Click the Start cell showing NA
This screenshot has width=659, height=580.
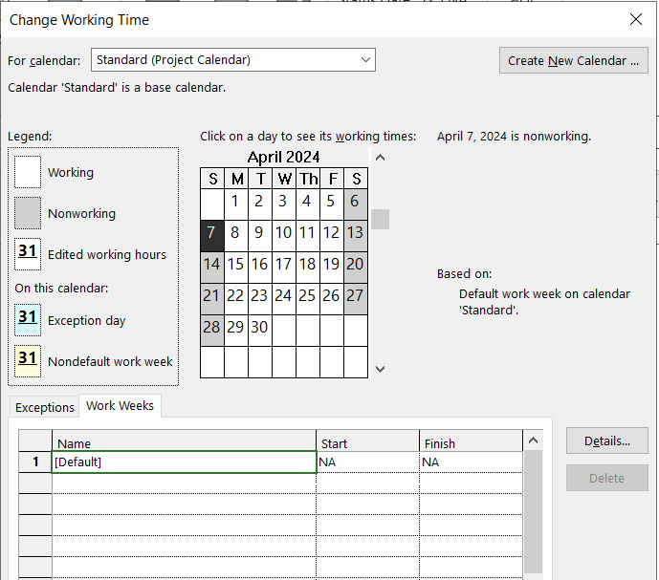[x=367, y=462]
